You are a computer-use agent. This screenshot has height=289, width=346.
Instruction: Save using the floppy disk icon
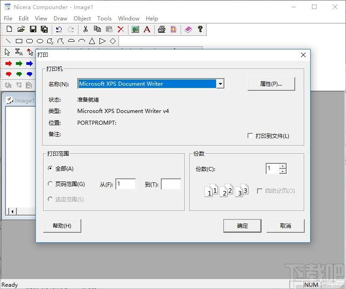coord(33,29)
